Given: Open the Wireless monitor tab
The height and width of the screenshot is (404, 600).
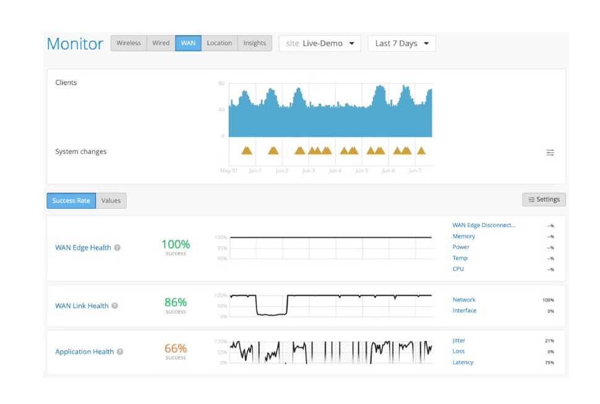Looking at the screenshot, I should pyautogui.click(x=129, y=43).
